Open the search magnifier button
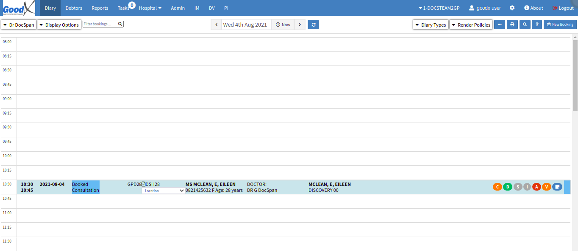Viewport: 578px width, 251px height. (x=525, y=25)
